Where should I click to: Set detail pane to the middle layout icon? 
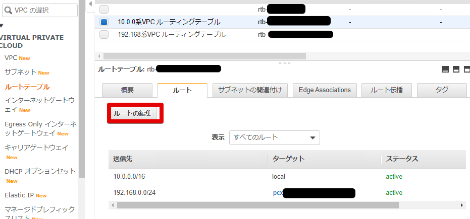click(456, 69)
